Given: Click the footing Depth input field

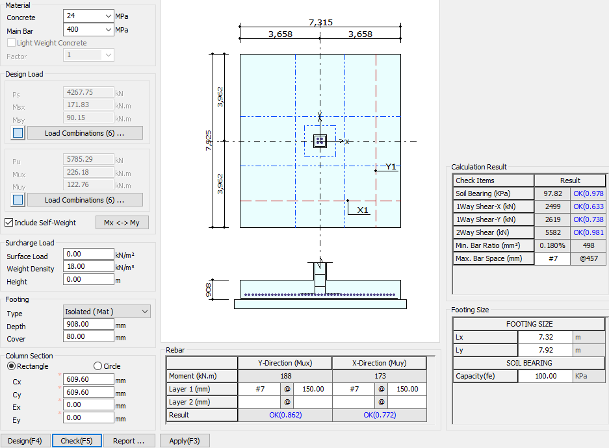Looking at the screenshot, I should (88, 324).
